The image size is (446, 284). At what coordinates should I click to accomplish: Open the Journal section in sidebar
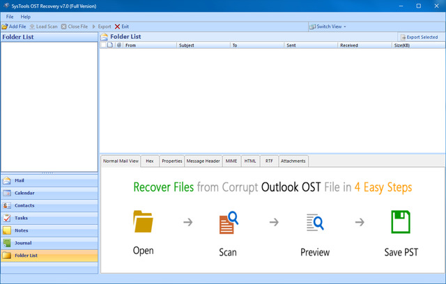49,243
